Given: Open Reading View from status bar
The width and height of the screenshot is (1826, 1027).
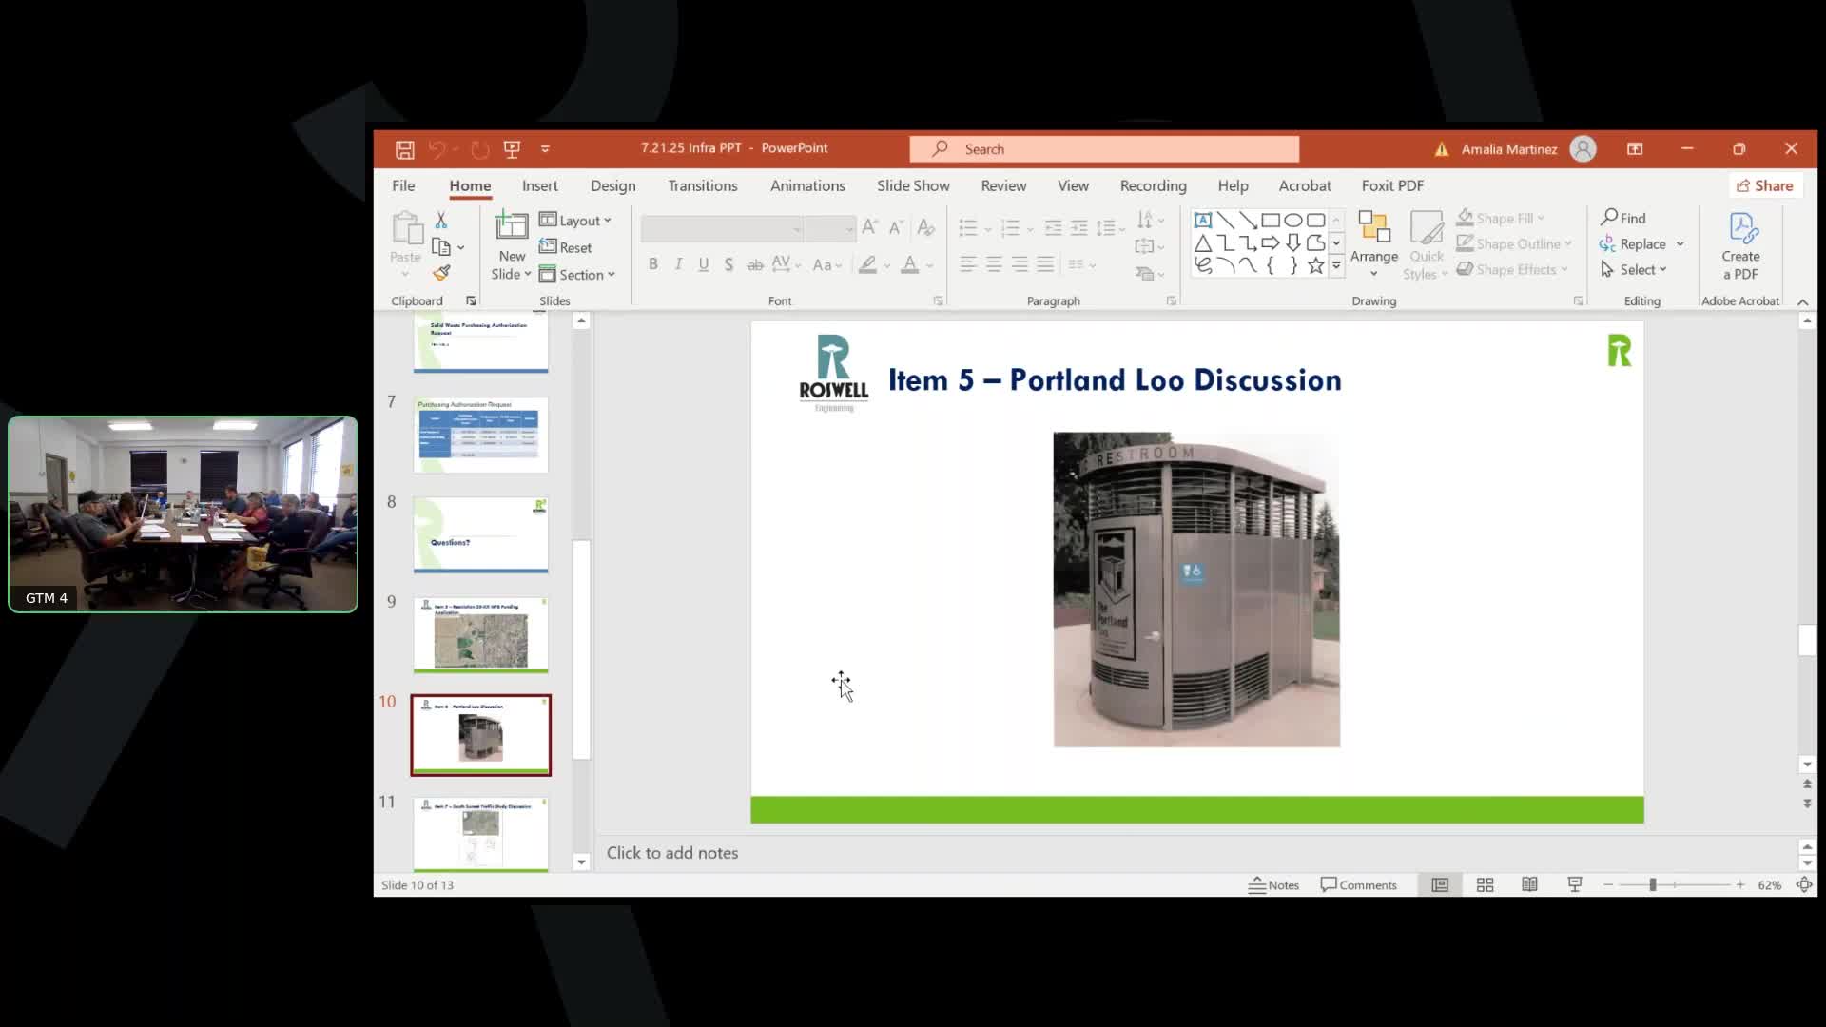Looking at the screenshot, I should pyautogui.click(x=1529, y=884).
